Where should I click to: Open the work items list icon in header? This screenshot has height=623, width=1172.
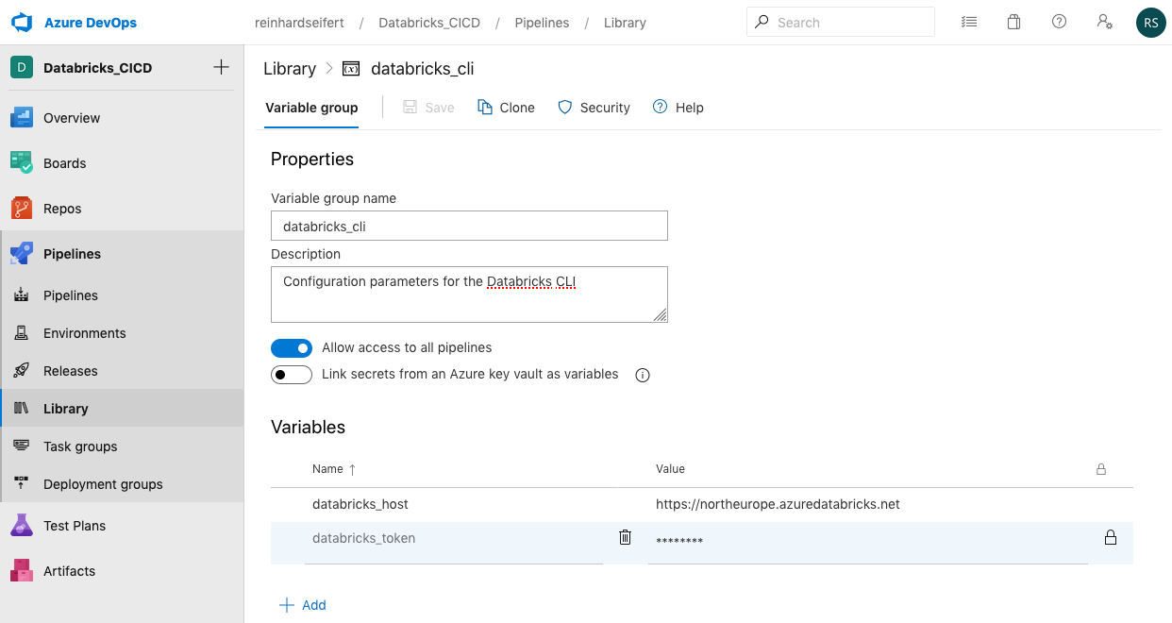968,22
